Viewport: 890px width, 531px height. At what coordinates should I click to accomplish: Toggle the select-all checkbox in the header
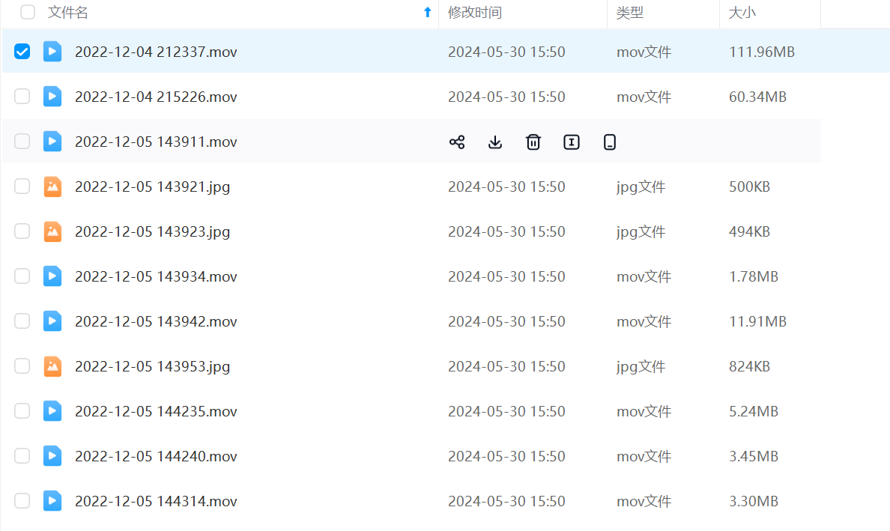28,12
